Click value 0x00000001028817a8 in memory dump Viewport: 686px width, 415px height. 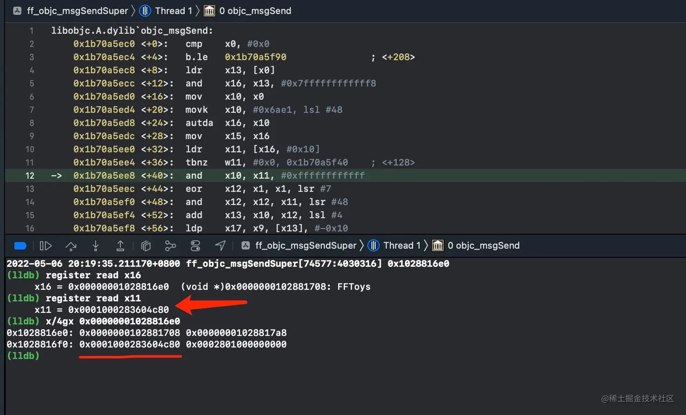coord(236,333)
